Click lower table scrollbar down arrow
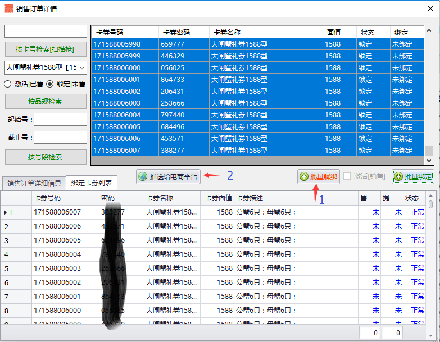Viewport: 440px width, 342px height. coord(431,336)
